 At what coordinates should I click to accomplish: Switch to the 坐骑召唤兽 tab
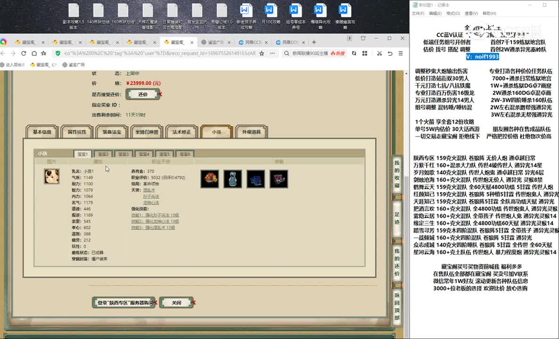click(x=147, y=132)
